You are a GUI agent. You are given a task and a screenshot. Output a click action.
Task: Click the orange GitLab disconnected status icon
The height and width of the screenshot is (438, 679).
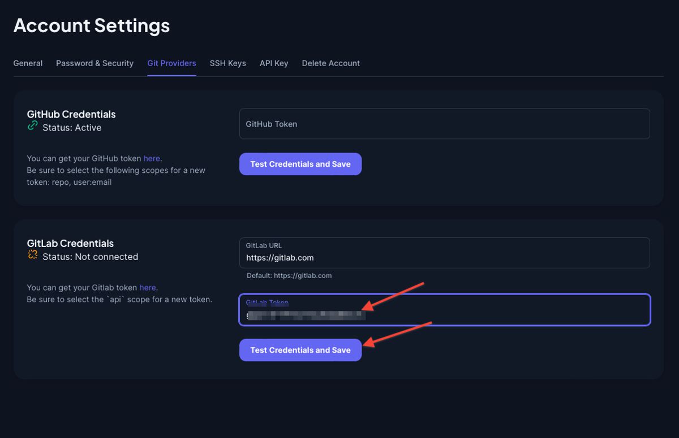point(32,255)
